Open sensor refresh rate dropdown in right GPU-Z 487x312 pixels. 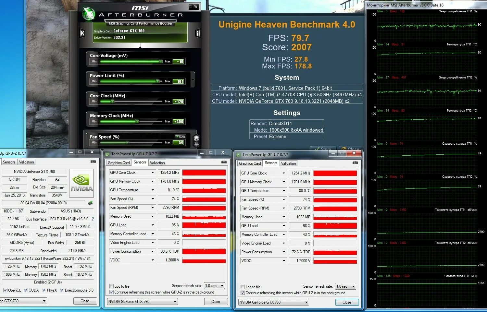[346, 286]
